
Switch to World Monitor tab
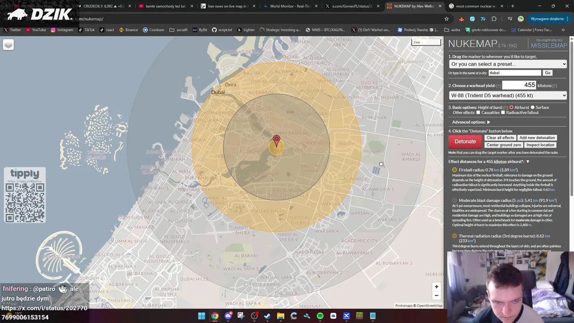point(290,6)
